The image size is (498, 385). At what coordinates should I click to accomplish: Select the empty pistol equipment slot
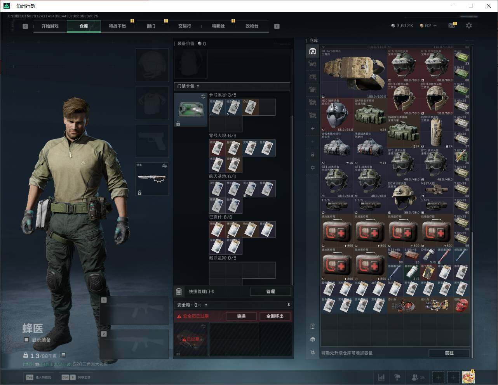[x=152, y=141]
